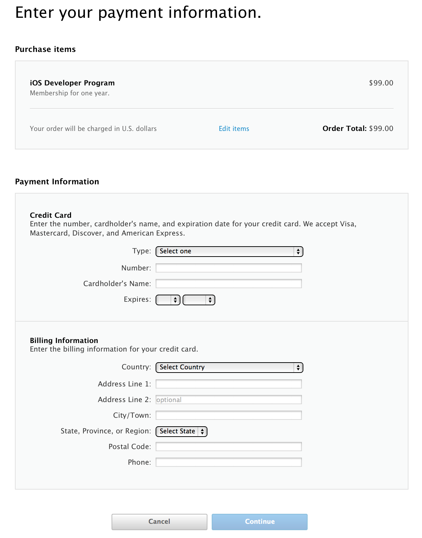Click the Cancel button

coord(159,522)
